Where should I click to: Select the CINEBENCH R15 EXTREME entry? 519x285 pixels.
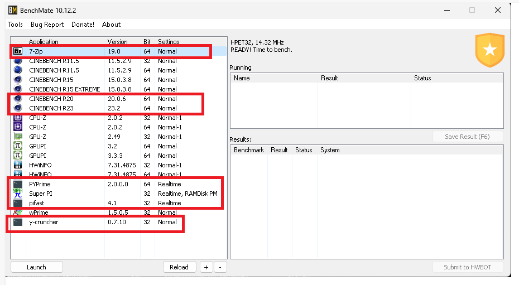click(x=65, y=89)
